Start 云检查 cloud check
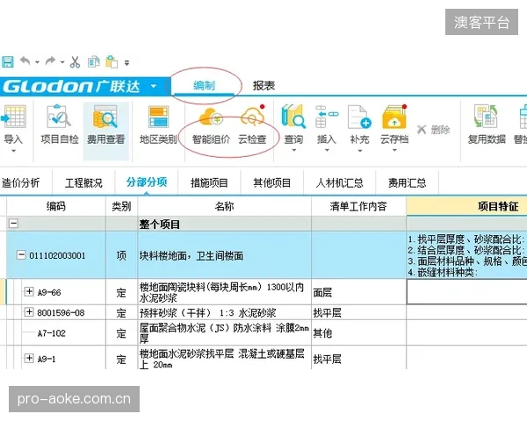The width and height of the screenshot is (527, 421). coord(252,125)
